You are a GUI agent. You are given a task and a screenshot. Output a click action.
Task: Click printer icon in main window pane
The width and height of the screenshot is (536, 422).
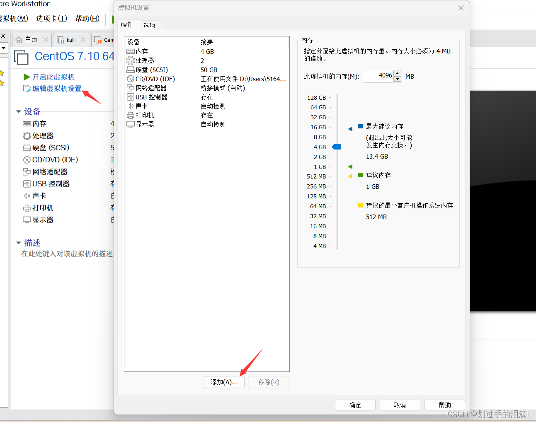point(27,208)
